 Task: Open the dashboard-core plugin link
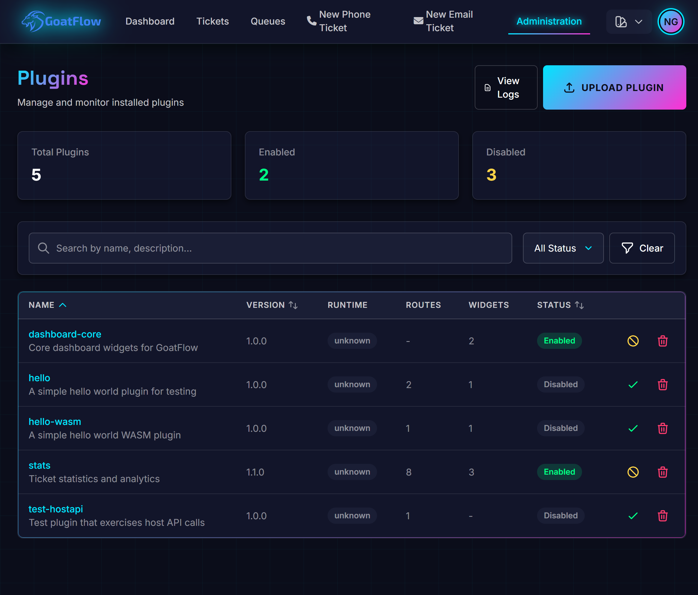[x=65, y=334]
